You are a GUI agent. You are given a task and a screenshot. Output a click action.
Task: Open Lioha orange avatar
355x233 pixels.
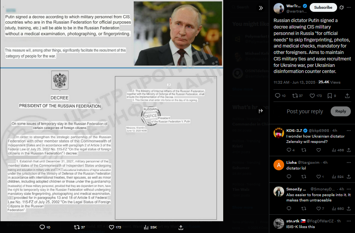pos(279,165)
